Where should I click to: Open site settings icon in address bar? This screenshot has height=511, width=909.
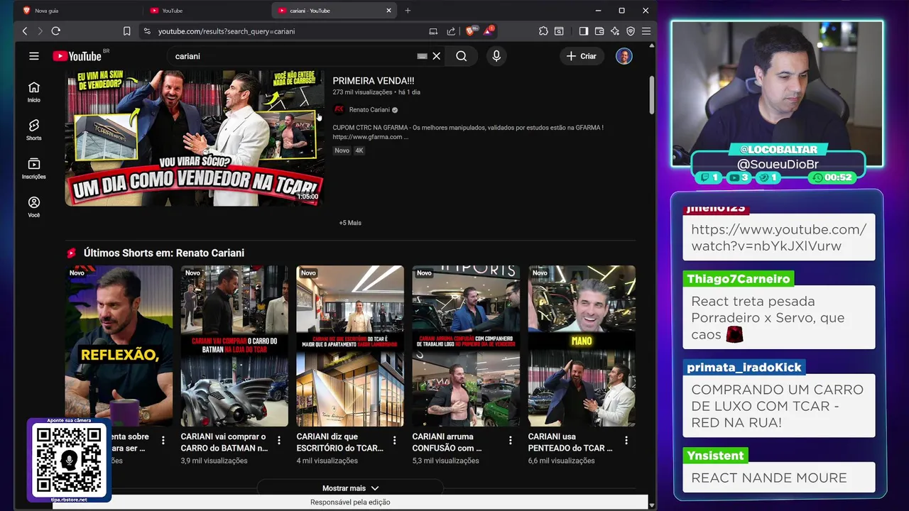[147, 31]
